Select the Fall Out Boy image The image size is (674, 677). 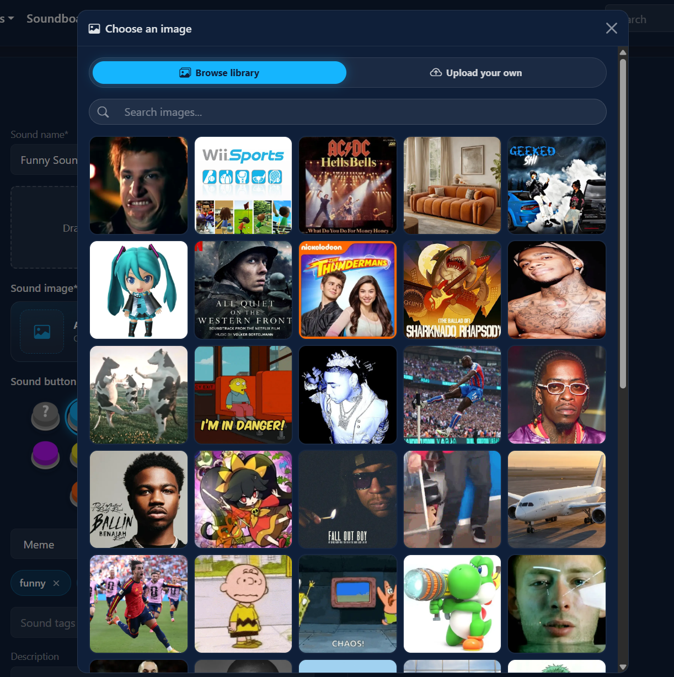pyautogui.click(x=347, y=499)
